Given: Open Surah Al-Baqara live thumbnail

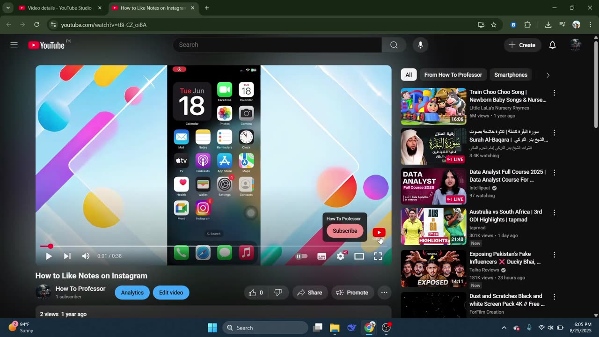Looking at the screenshot, I should [434, 147].
